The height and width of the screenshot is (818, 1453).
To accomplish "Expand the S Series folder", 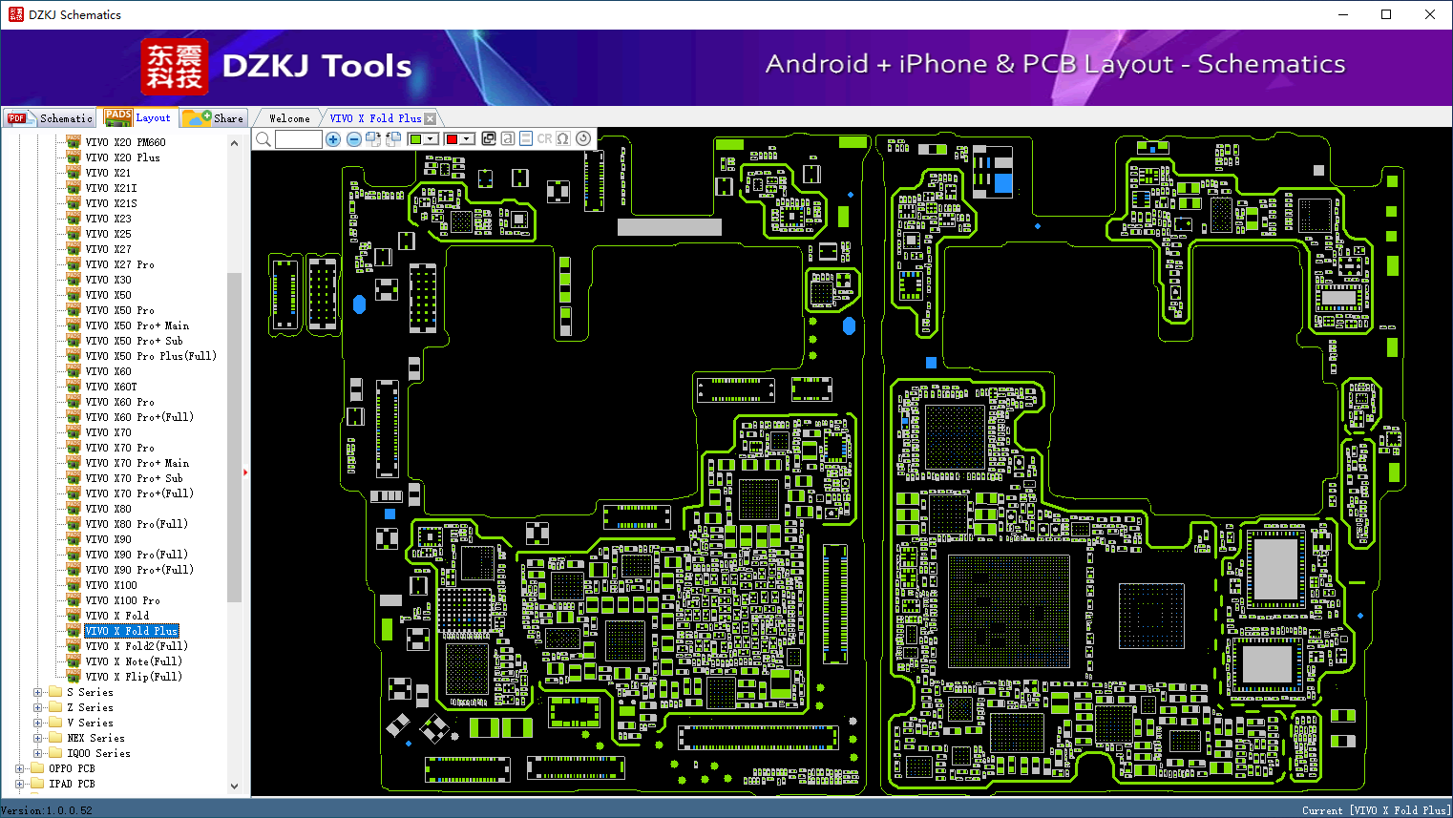I will 38,693.
